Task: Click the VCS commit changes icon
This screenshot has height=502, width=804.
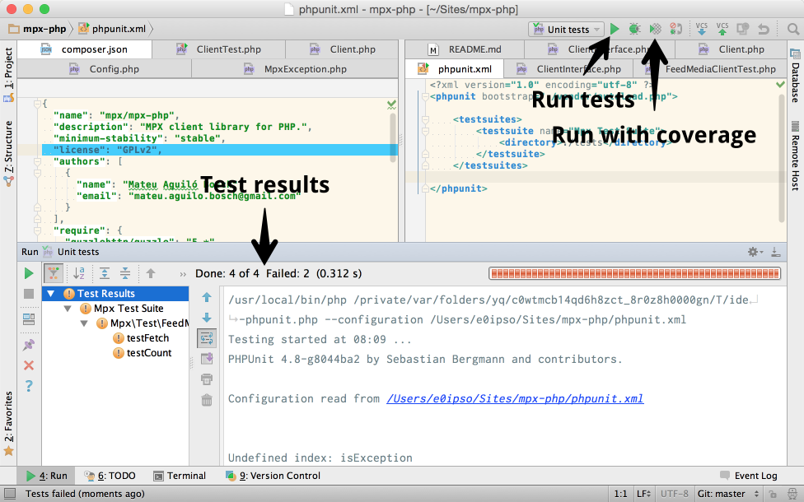Action: pos(722,29)
